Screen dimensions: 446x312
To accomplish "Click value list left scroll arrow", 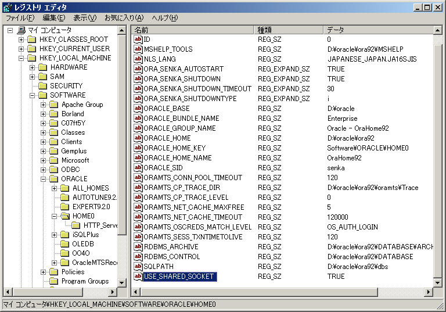I will click(x=136, y=292).
